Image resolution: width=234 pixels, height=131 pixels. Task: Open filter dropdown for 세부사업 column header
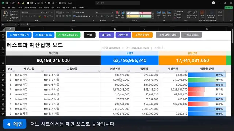tap(42, 71)
